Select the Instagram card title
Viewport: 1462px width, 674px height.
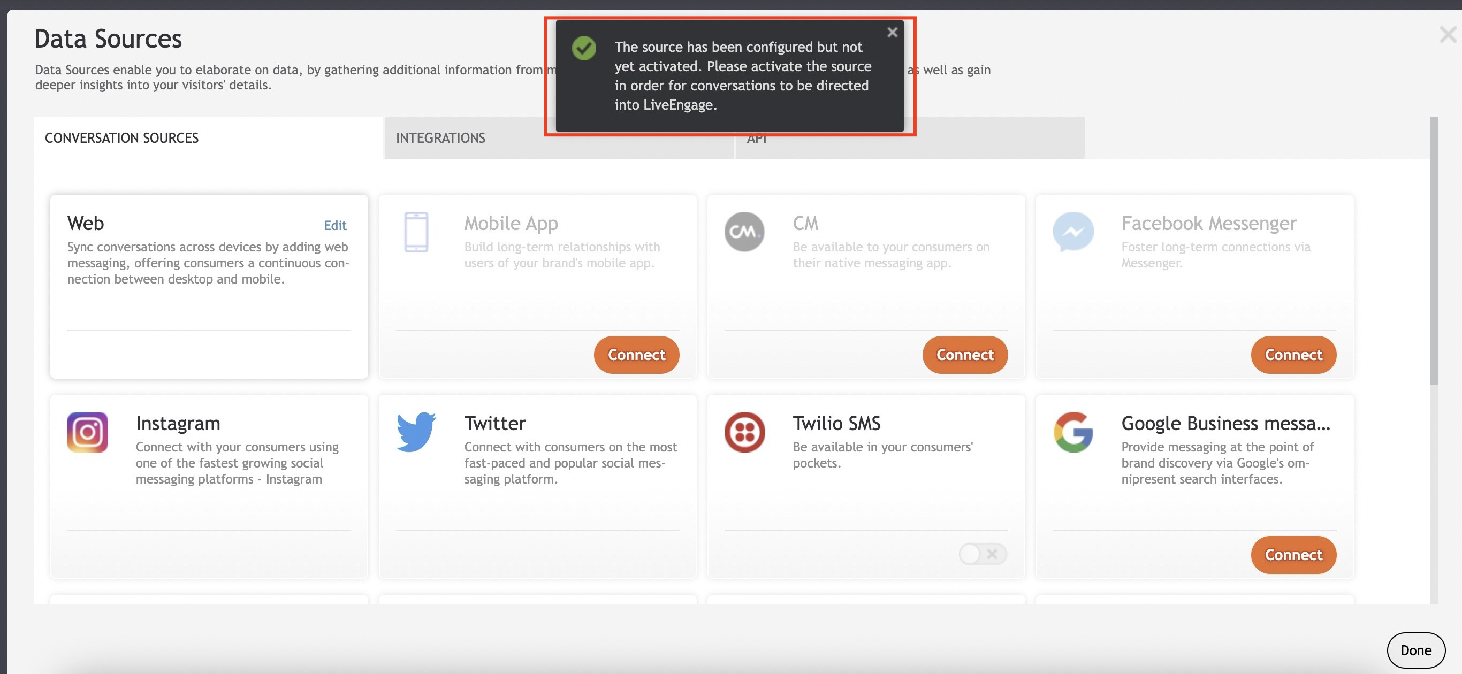178,423
